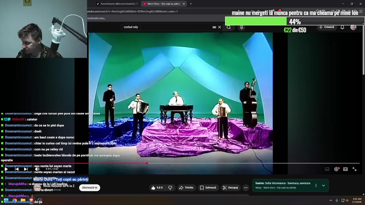Viewport: 365px width, 205px height.
Task: Open on-screen keyboard icon in search box
Action: coord(214,27)
